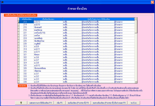The width and height of the screenshot is (155, 106).
Task: Click the third wide column header
Action: pos(99,19)
